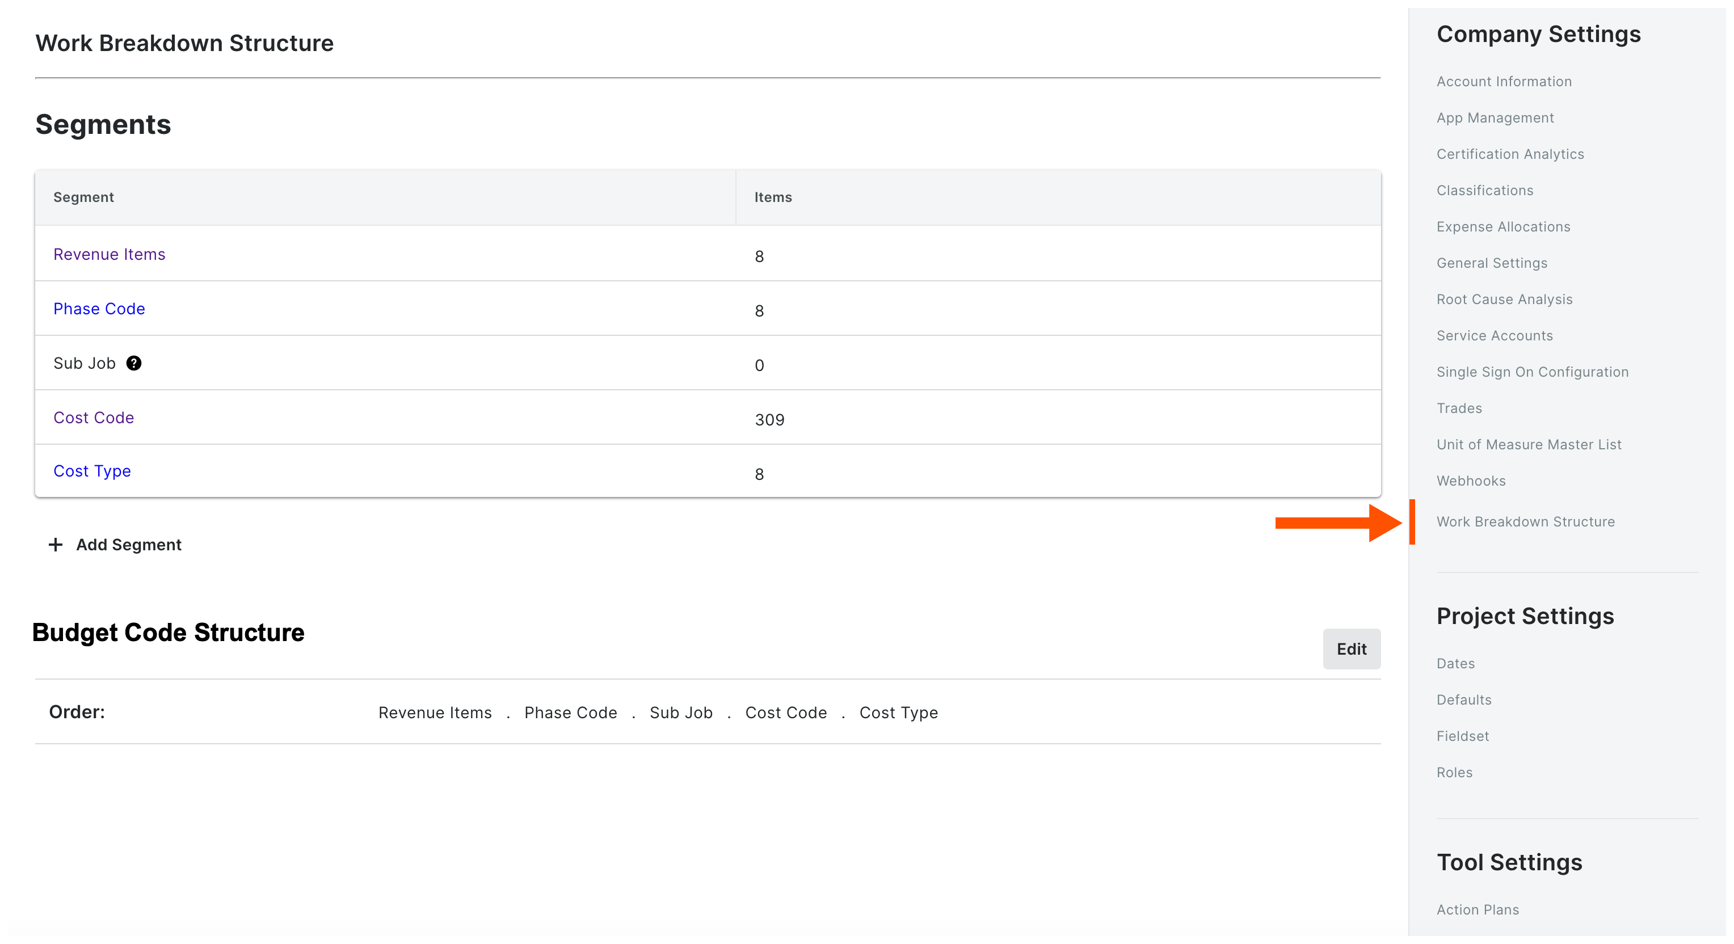Click the Work Breakdown Structure page title
The height and width of the screenshot is (944, 1734).
click(x=184, y=43)
